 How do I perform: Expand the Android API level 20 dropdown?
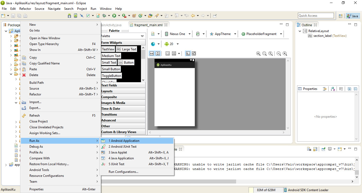172,44
